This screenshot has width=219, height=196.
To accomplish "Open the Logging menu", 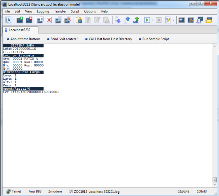I will [43, 11].
